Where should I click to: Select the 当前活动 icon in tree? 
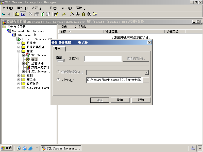coord(28,63)
